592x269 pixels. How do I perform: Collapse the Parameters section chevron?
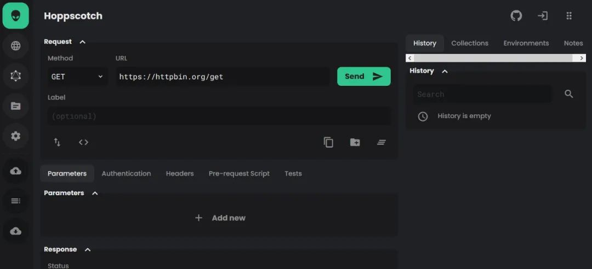pos(95,193)
